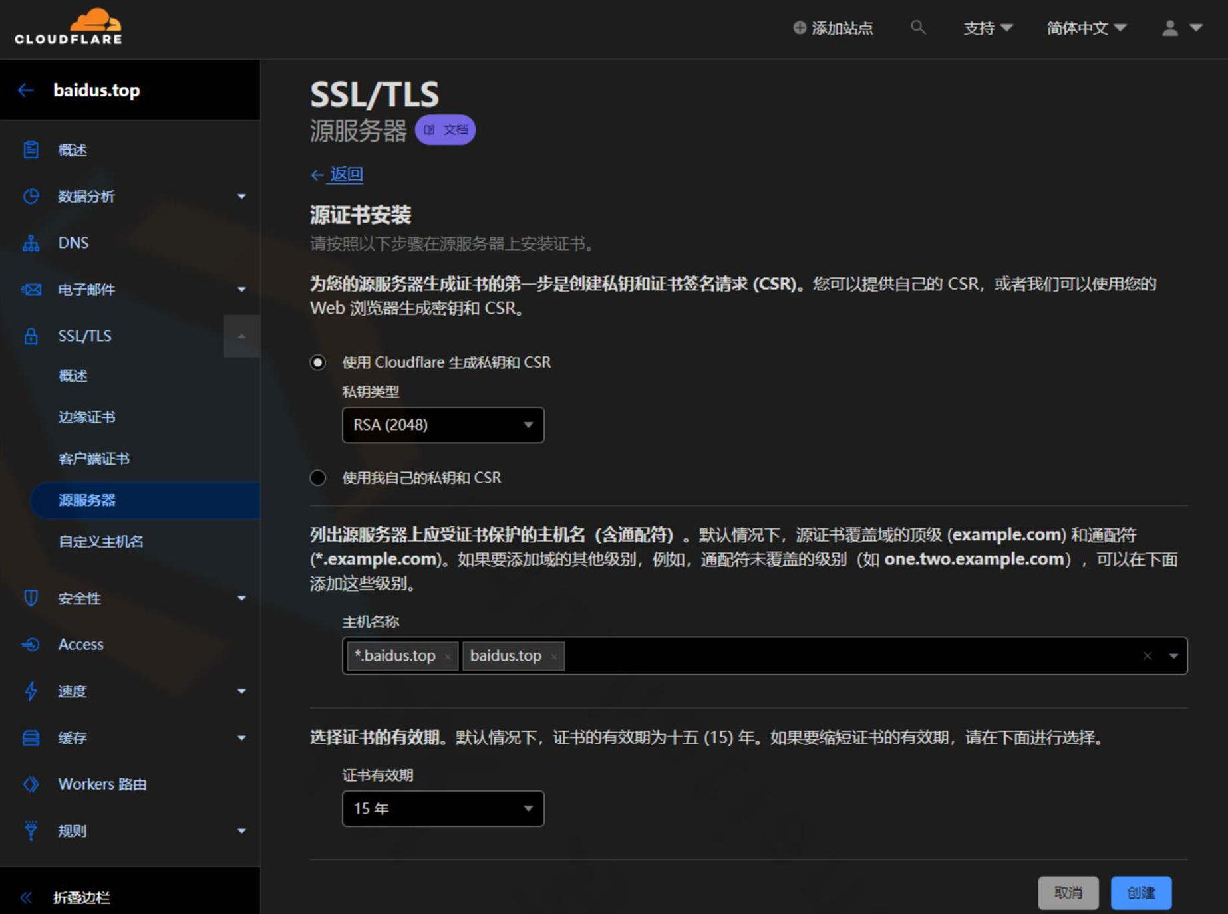Open Access in the sidebar
This screenshot has width=1228, height=914.
80,644
